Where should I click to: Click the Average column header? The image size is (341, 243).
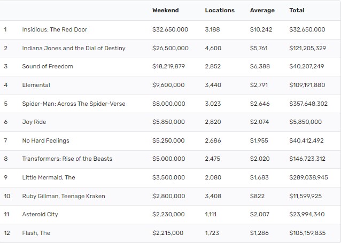coord(262,10)
